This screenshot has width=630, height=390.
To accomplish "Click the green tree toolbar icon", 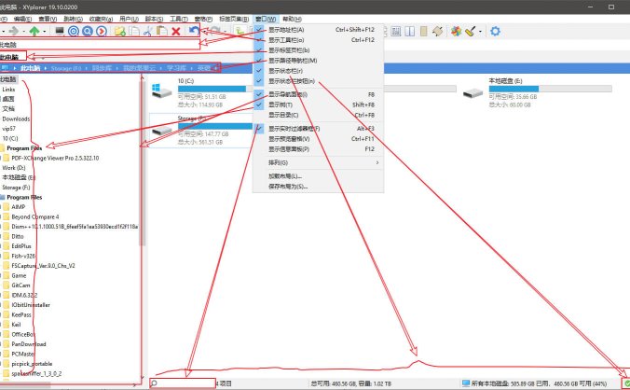I will pyautogui.click(x=240, y=31).
